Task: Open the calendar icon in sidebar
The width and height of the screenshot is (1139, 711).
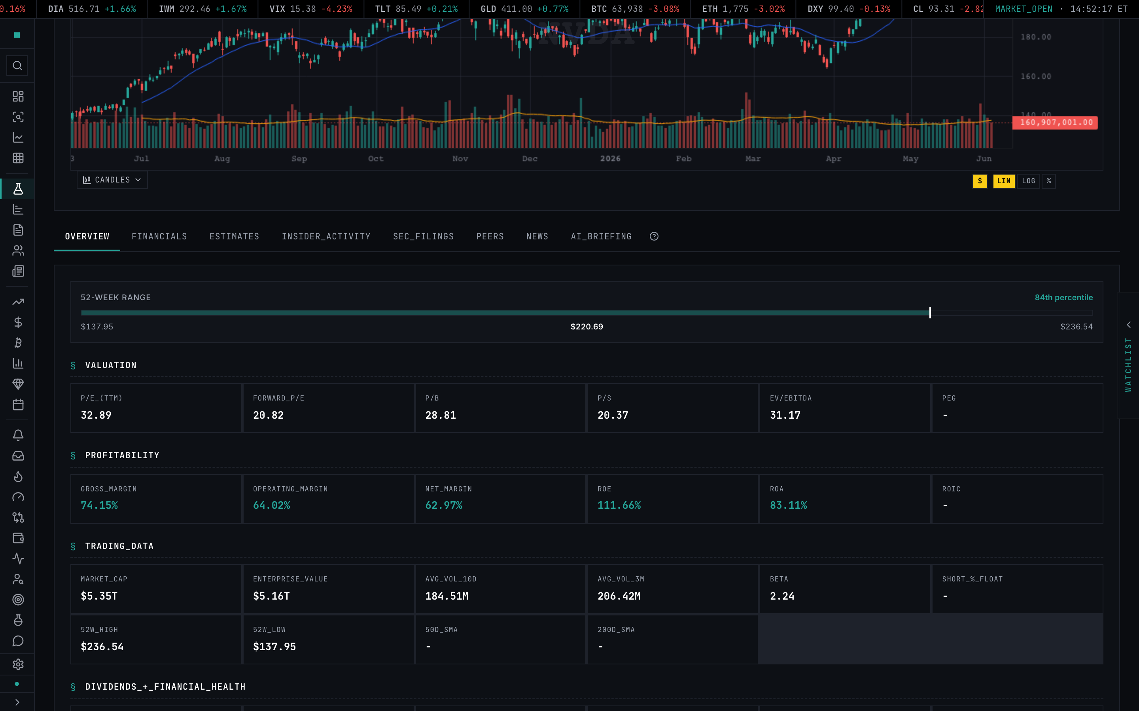Action: click(x=18, y=404)
